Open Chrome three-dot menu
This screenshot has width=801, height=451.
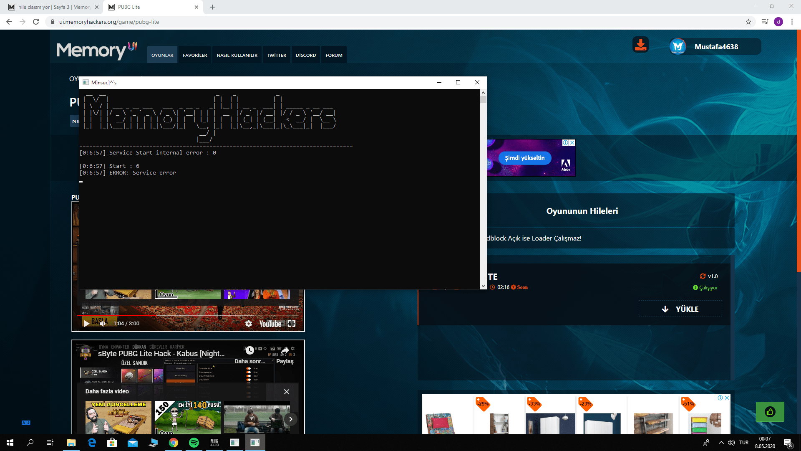(792, 22)
